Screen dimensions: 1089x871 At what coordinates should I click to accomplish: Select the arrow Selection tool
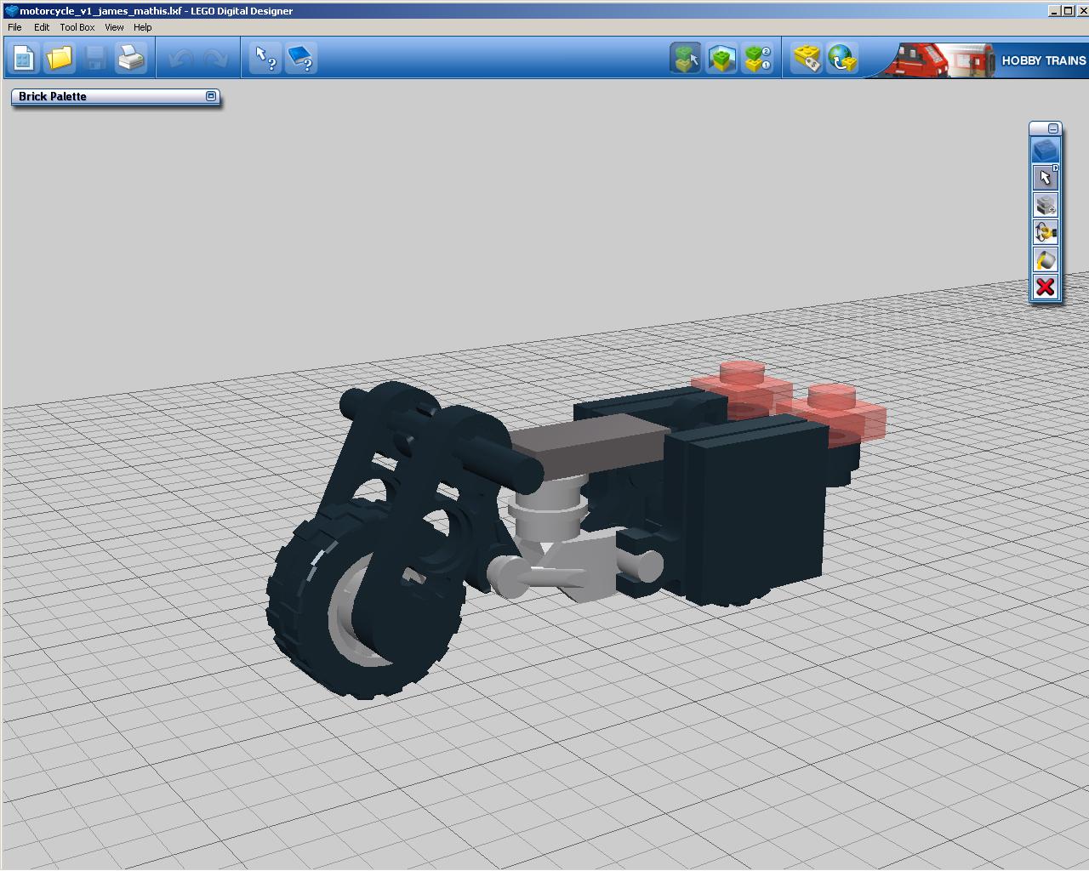click(1045, 178)
